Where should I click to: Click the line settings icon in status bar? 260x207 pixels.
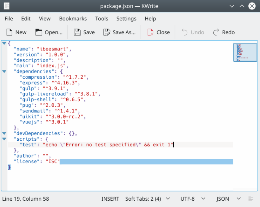[251, 199]
